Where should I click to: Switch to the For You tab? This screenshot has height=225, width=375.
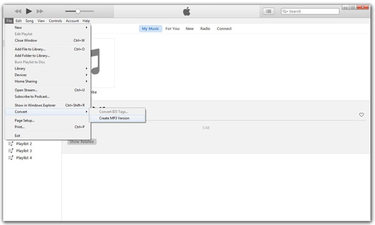click(172, 29)
